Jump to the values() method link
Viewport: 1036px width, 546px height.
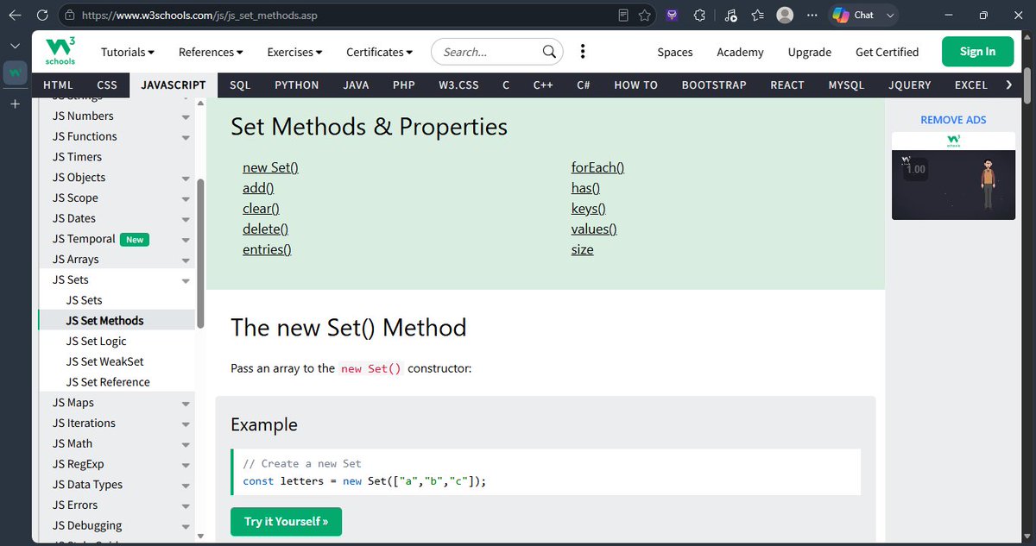click(x=594, y=229)
